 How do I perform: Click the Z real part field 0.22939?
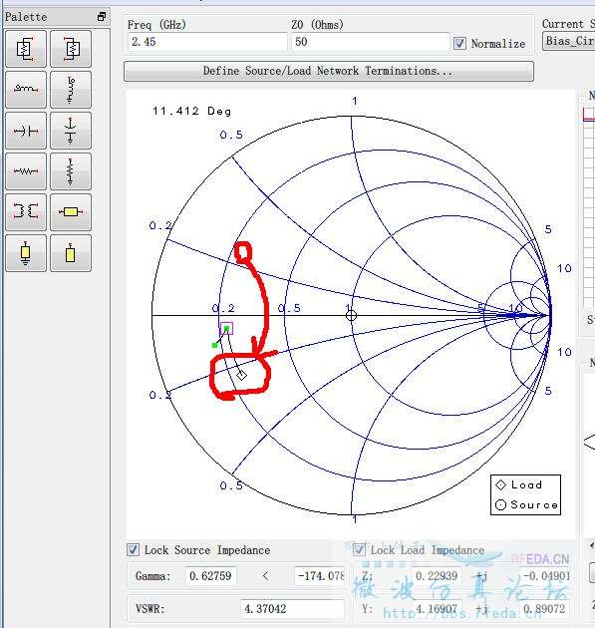pos(437,576)
